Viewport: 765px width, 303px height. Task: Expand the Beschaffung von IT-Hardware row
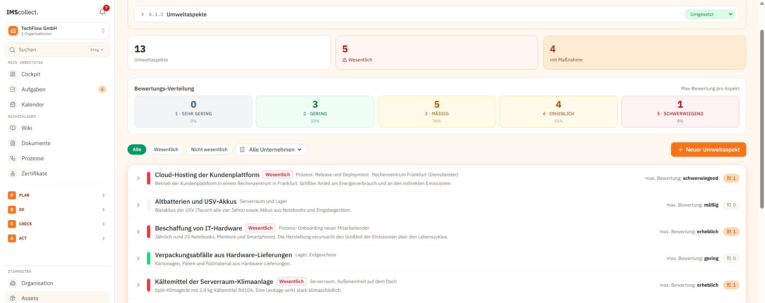click(x=138, y=232)
